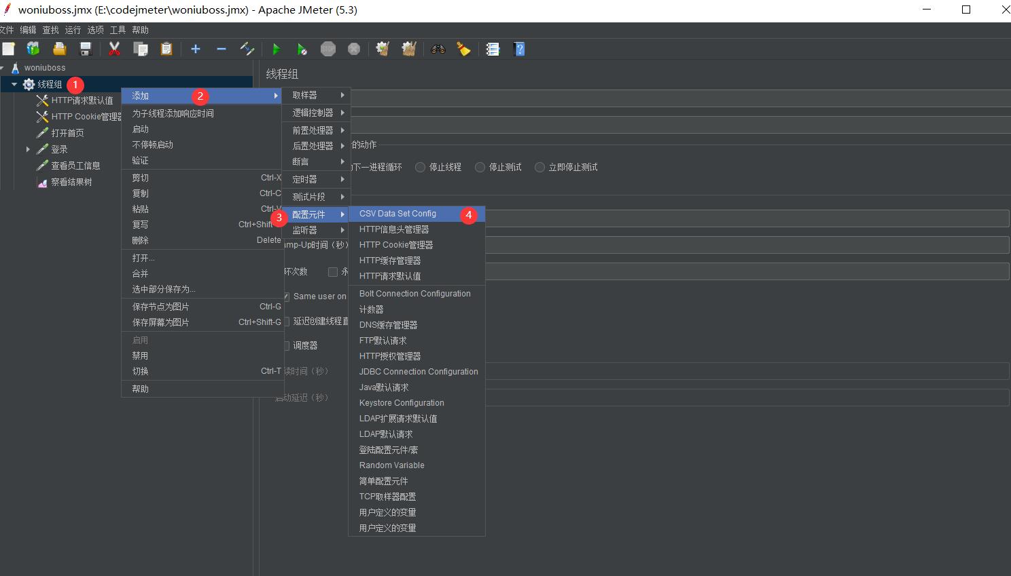
Task: Open the 断言 submenu
Action: (x=315, y=161)
